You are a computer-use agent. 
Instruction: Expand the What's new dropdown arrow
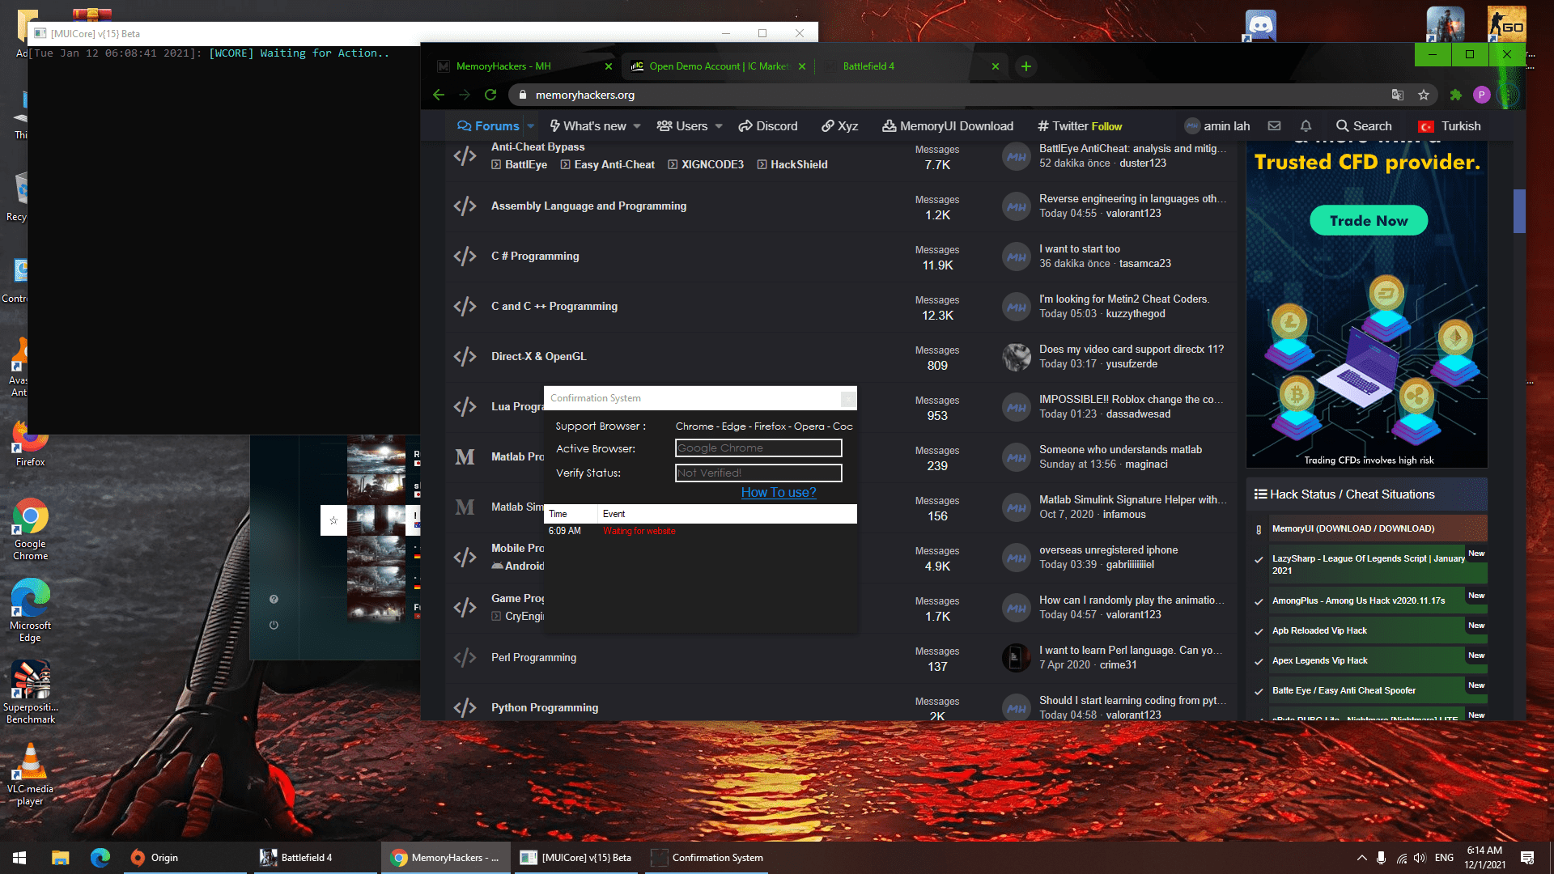(x=637, y=126)
